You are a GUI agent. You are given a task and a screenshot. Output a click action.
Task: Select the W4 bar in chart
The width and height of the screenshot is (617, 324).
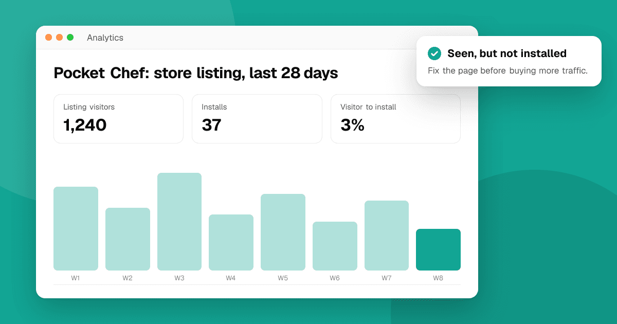point(231,242)
